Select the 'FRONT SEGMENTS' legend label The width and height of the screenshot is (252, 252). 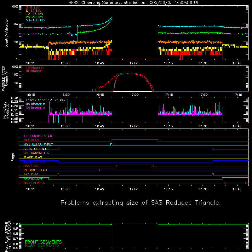(x=43, y=242)
